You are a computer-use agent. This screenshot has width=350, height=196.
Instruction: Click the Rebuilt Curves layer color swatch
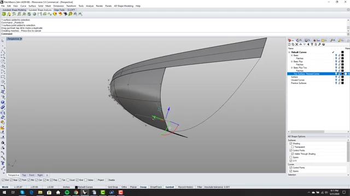pos(342,52)
